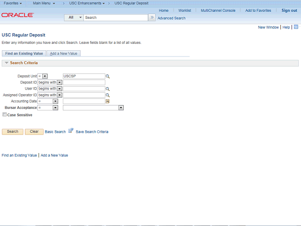The width and height of the screenshot is (301, 226).
Task: Open USC Enhancements breadcrumb menu
Action: point(87,3)
